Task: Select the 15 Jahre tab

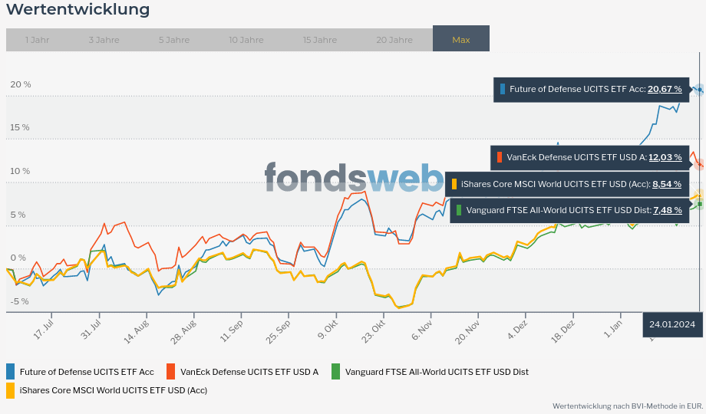Action: click(319, 40)
